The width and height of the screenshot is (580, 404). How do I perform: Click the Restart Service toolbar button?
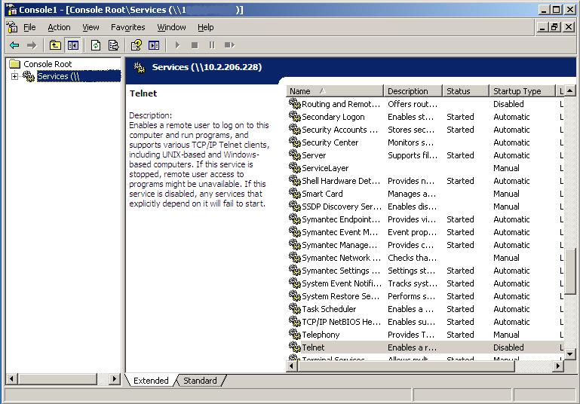229,45
